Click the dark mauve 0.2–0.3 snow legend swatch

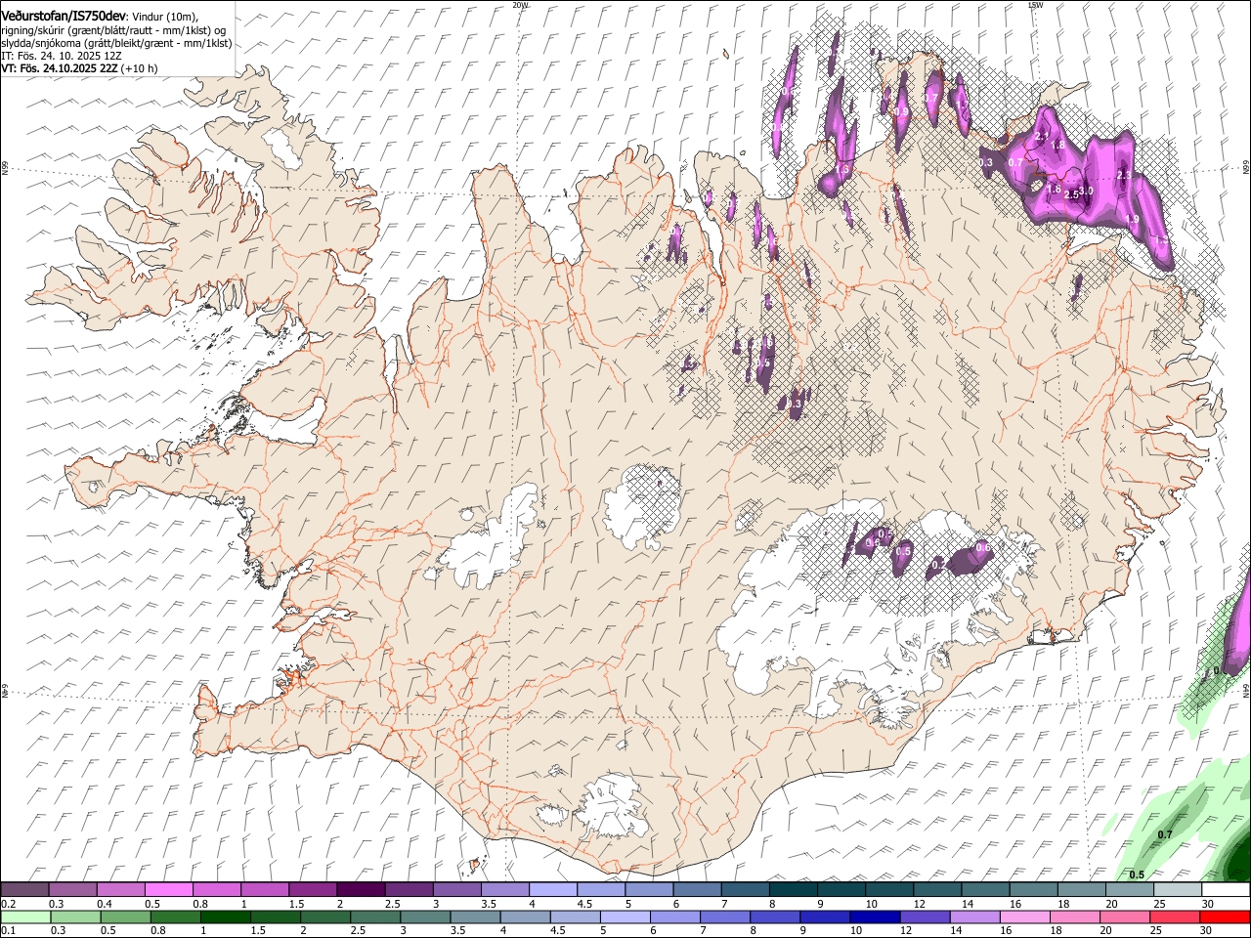pos(24,890)
